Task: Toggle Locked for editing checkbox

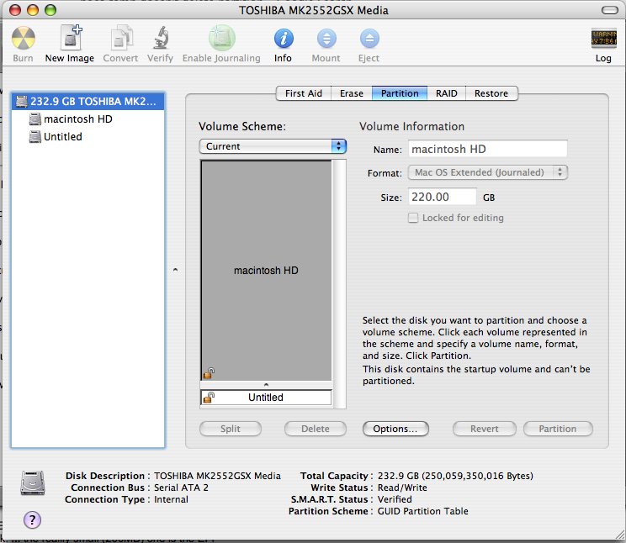Action: 413,218
